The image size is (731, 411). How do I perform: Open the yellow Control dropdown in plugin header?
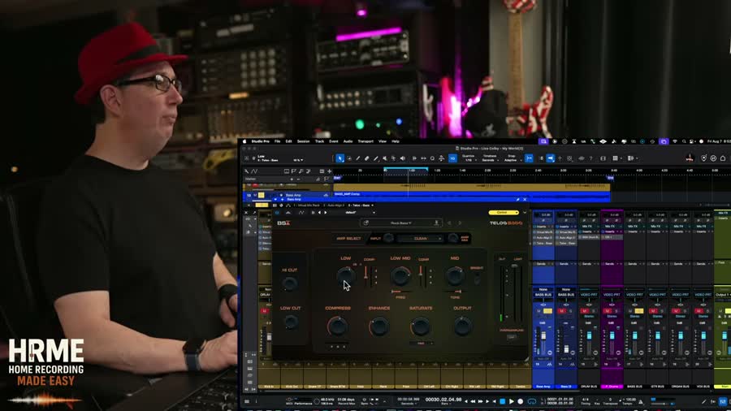(x=504, y=213)
